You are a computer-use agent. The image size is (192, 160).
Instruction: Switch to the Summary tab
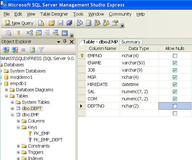tap(131, 42)
